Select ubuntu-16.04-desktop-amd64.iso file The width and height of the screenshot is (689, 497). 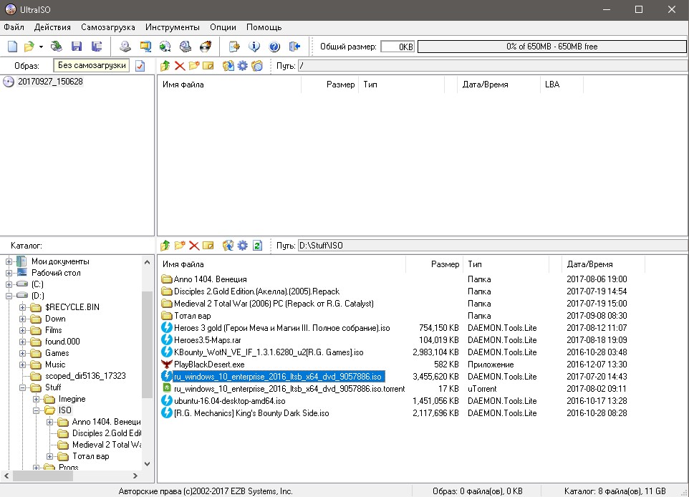pyautogui.click(x=229, y=401)
